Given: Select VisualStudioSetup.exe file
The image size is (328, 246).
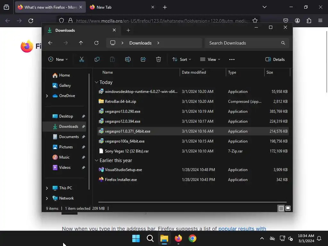Looking at the screenshot, I should [193, 170].
